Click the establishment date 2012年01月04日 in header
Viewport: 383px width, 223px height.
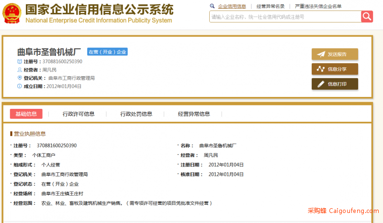(64, 86)
